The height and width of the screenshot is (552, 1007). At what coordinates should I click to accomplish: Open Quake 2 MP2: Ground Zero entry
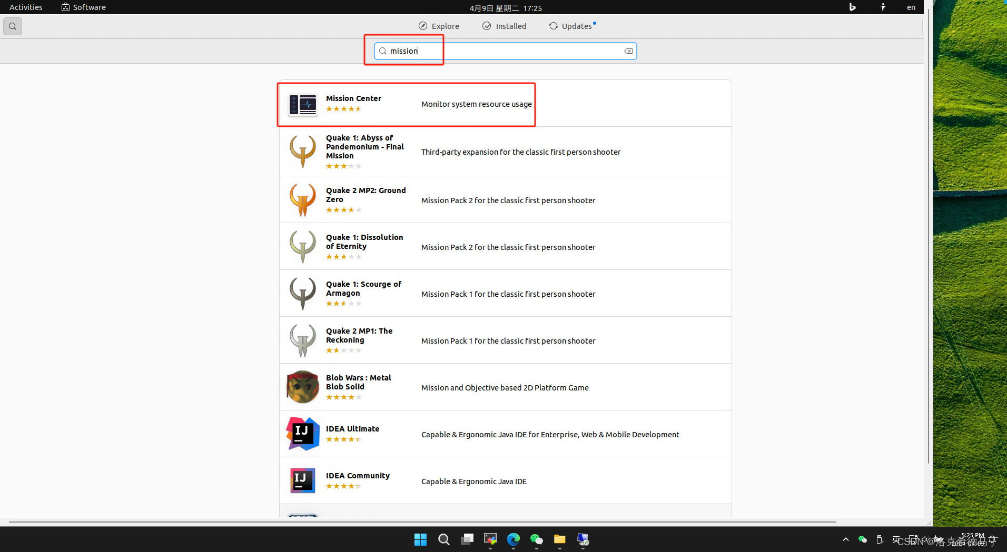[x=505, y=199]
